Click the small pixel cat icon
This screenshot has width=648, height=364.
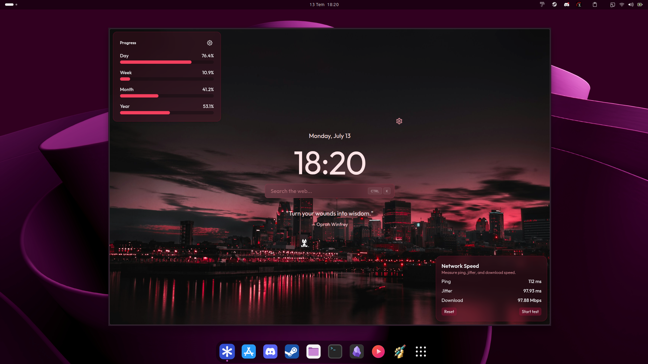304,243
